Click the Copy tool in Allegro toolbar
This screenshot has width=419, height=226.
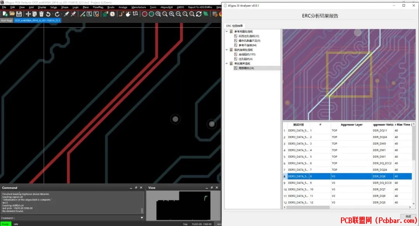(x=35, y=14)
